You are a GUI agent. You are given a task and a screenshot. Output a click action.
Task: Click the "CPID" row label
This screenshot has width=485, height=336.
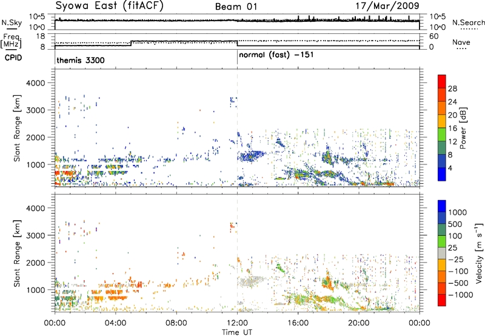[x=13, y=58]
